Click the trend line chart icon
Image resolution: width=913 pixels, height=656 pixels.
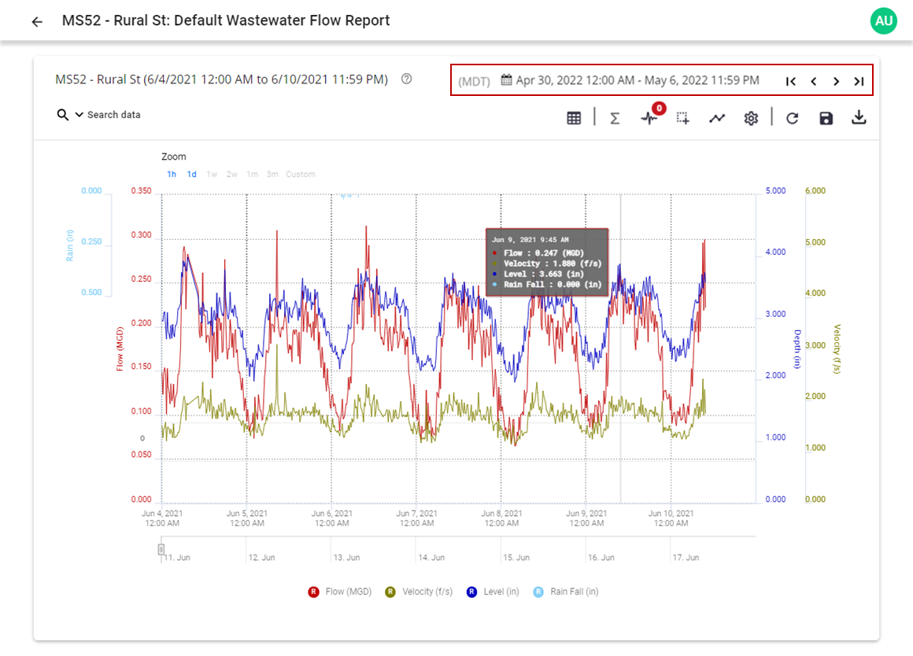click(x=717, y=116)
